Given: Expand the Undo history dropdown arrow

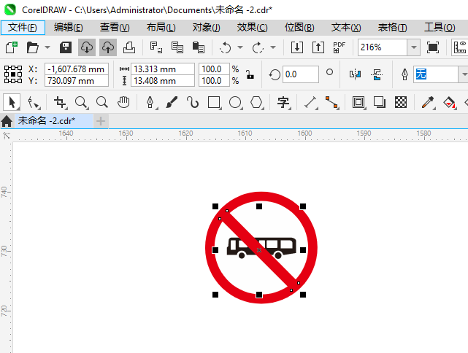Looking at the screenshot, I should [240, 47].
